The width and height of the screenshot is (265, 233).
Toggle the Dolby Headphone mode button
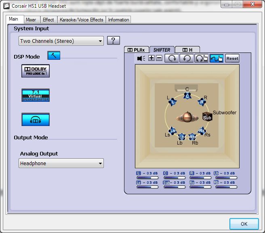36,120
